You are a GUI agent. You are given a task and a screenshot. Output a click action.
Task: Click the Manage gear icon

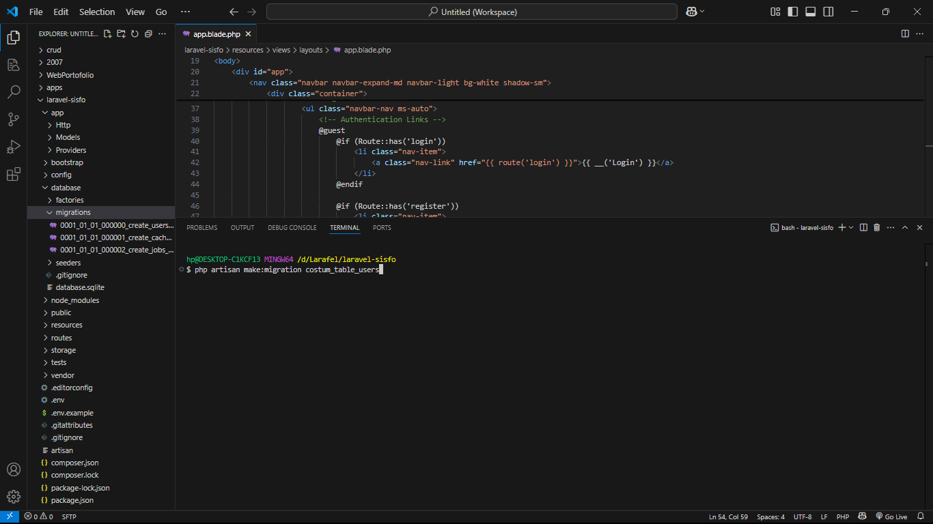coord(14,497)
